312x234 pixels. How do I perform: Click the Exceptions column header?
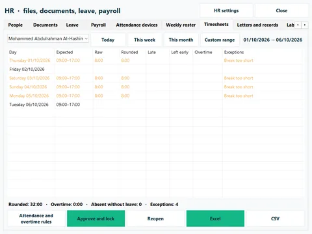pyautogui.click(x=263, y=52)
